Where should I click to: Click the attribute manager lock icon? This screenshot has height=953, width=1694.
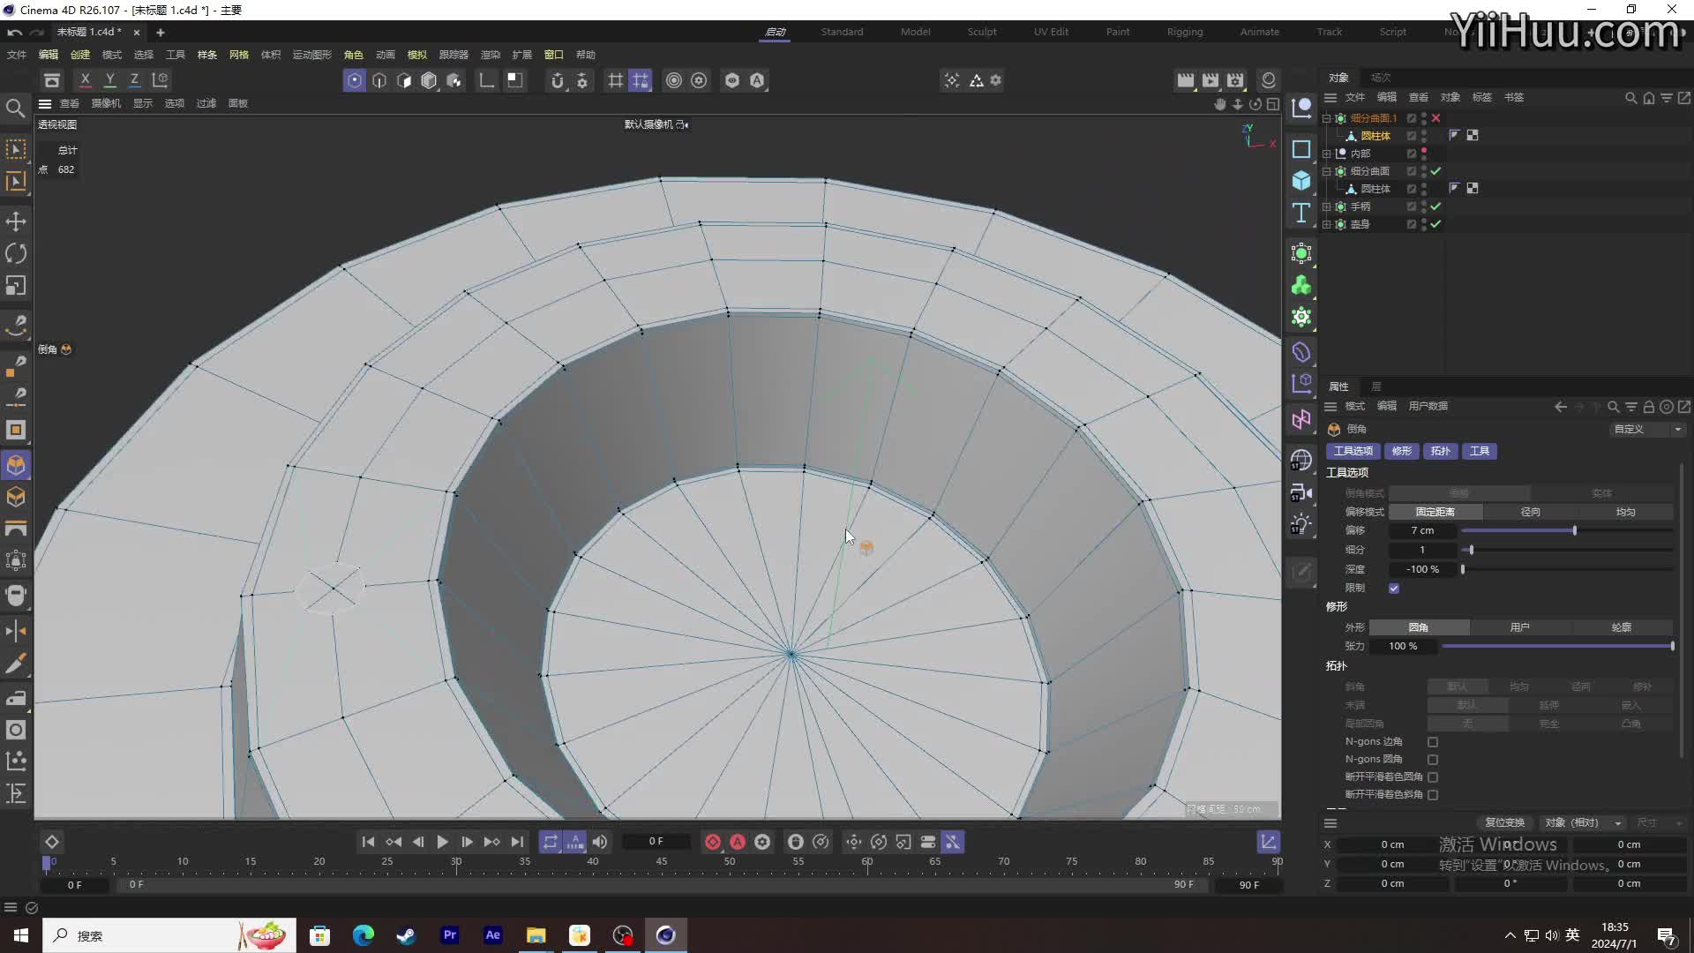coord(1648,407)
